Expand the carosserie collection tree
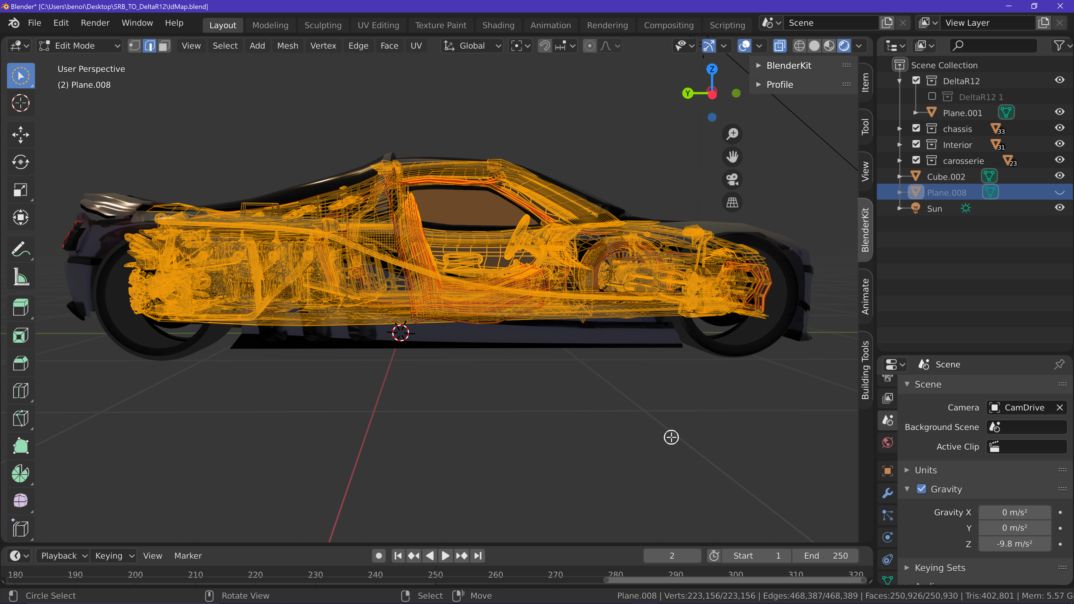Screen dimensions: 1074x604 900,161
